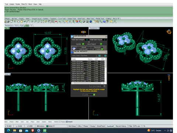Toggle Gumball in the status bar

110,126
